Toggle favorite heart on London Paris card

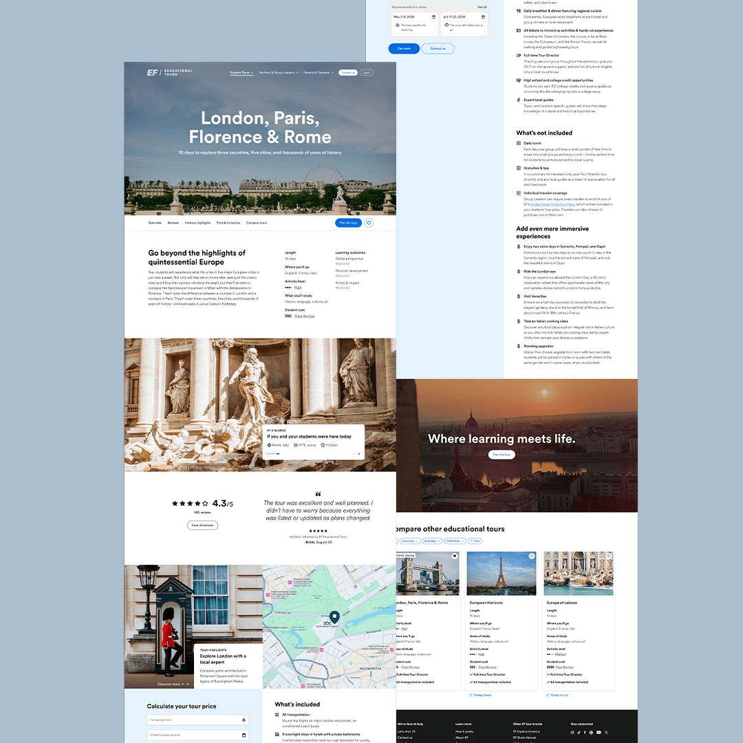455,556
